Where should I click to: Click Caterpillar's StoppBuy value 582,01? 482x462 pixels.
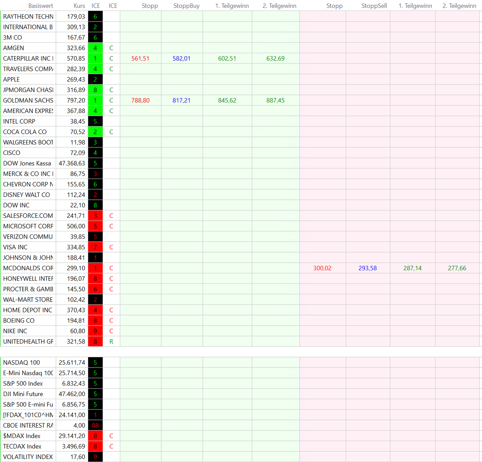181,58
